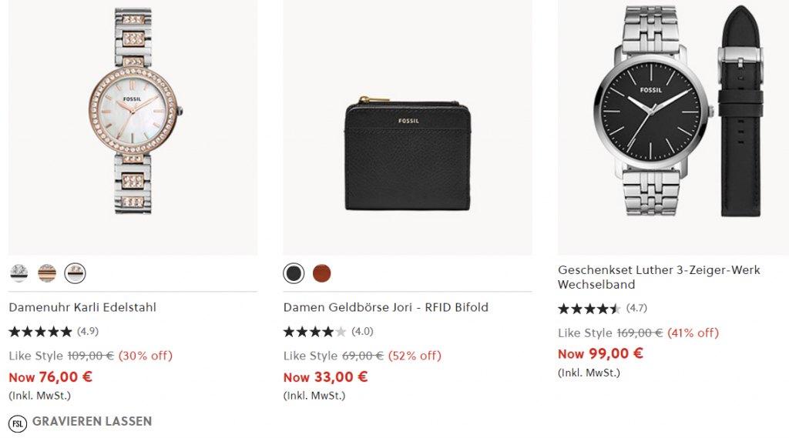The height and width of the screenshot is (438, 789).
Task: Click the black Jori wallet image
Action: pyautogui.click(x=408, y=153)
